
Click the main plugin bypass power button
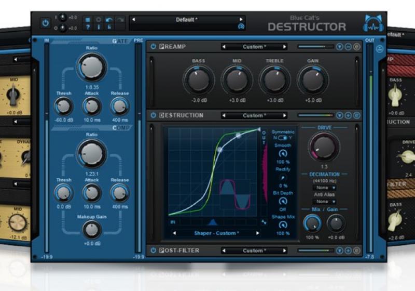pos(46,23)
